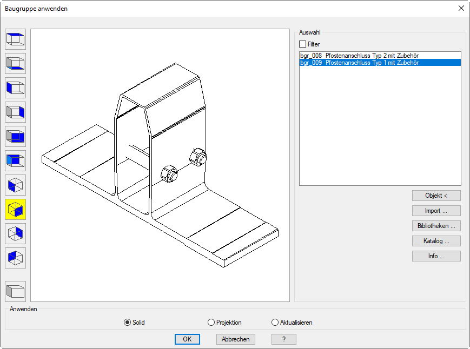
Task: Select the top view cube icon
Action: [x=15, y=39]
